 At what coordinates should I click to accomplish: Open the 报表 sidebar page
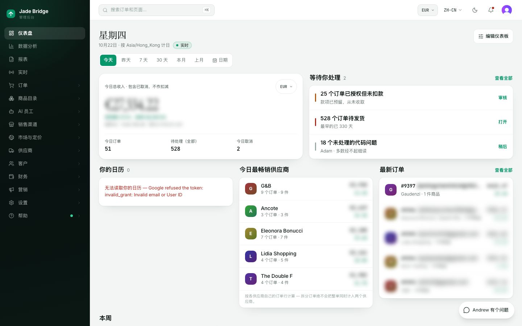tap(45, 59)
